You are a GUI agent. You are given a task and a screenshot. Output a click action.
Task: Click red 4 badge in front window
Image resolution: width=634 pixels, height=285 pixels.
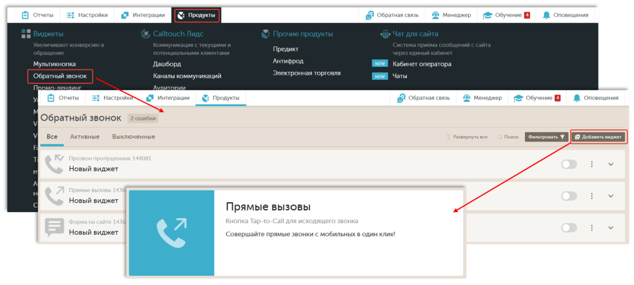(x=558, y=98)
